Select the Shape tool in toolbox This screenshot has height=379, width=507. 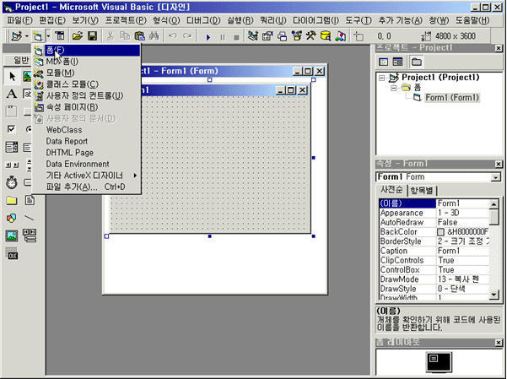(12, 218)
